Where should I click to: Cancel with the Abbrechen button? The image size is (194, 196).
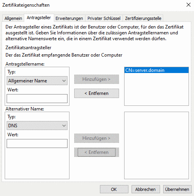click(x=146, y=189)
